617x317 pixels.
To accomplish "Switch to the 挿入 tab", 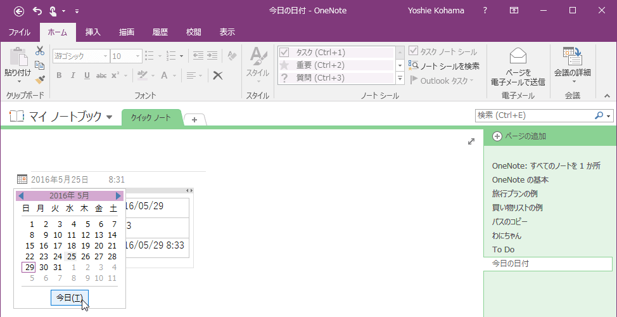I will (x=93, y=32).
